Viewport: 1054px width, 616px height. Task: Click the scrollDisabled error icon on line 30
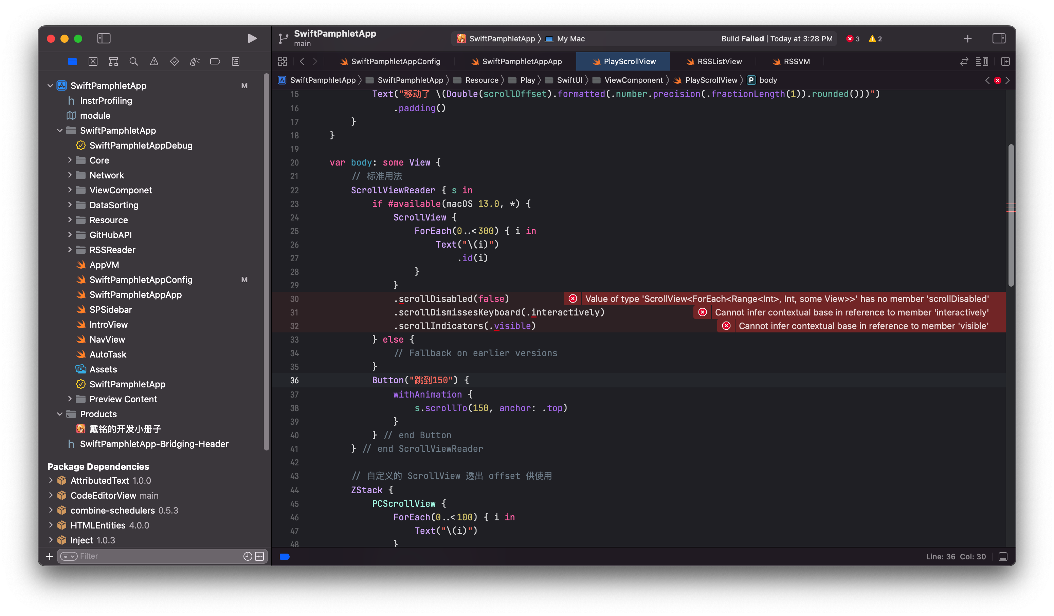tap(573, 299)
